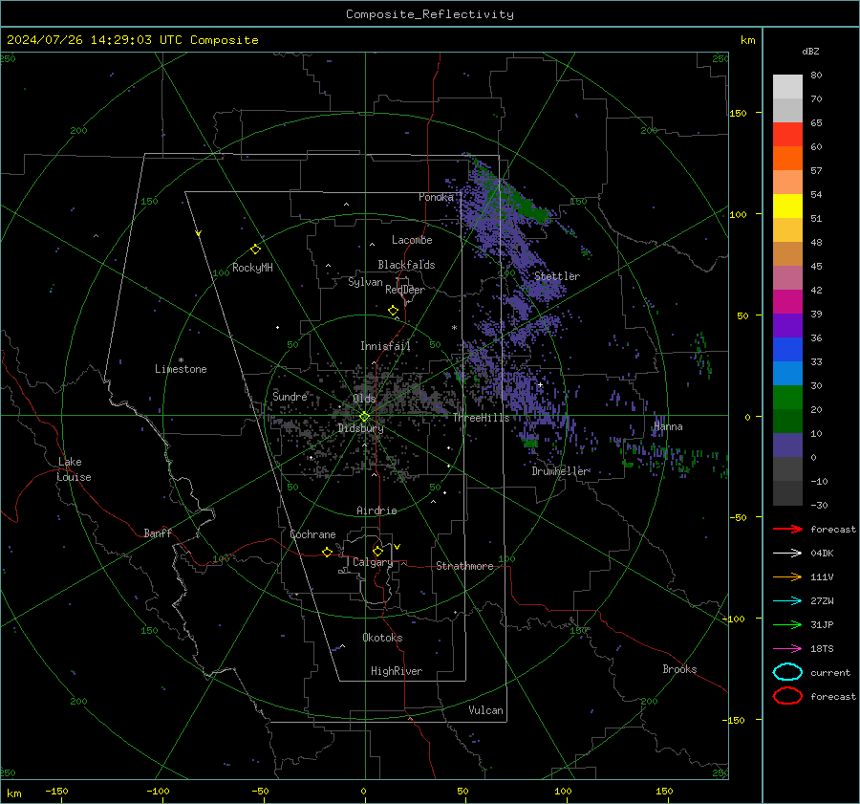Click the orange 111V arrow in legend

787,576
